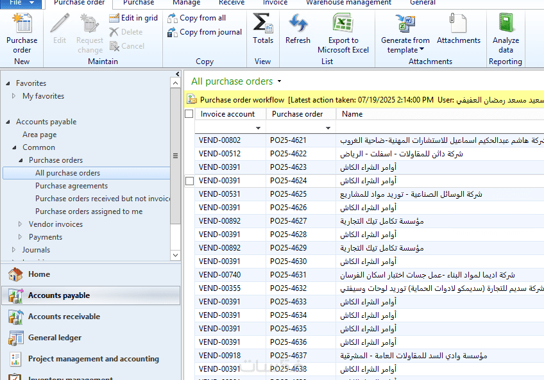Click the Request change icon
This screenshot has width=544, height=380.
pos(90,23)
